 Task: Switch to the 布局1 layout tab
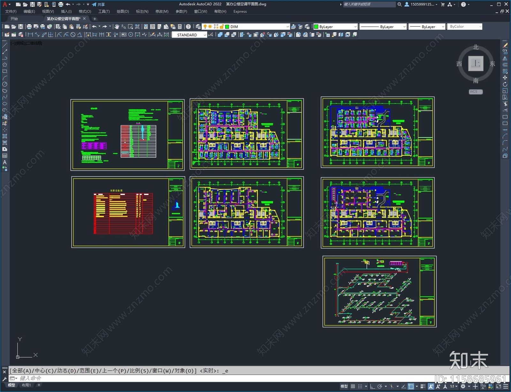pos(26,385)
